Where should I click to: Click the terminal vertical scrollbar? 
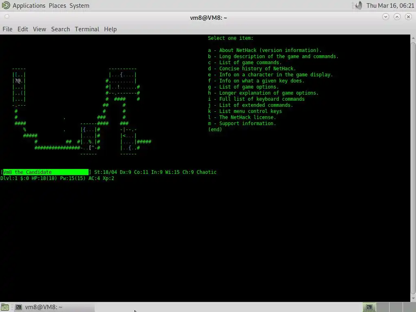click(x=413, y=168)
